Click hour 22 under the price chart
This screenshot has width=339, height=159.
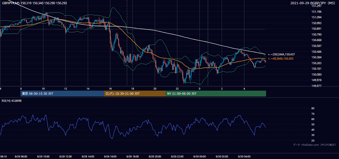[x=177, y=89]
